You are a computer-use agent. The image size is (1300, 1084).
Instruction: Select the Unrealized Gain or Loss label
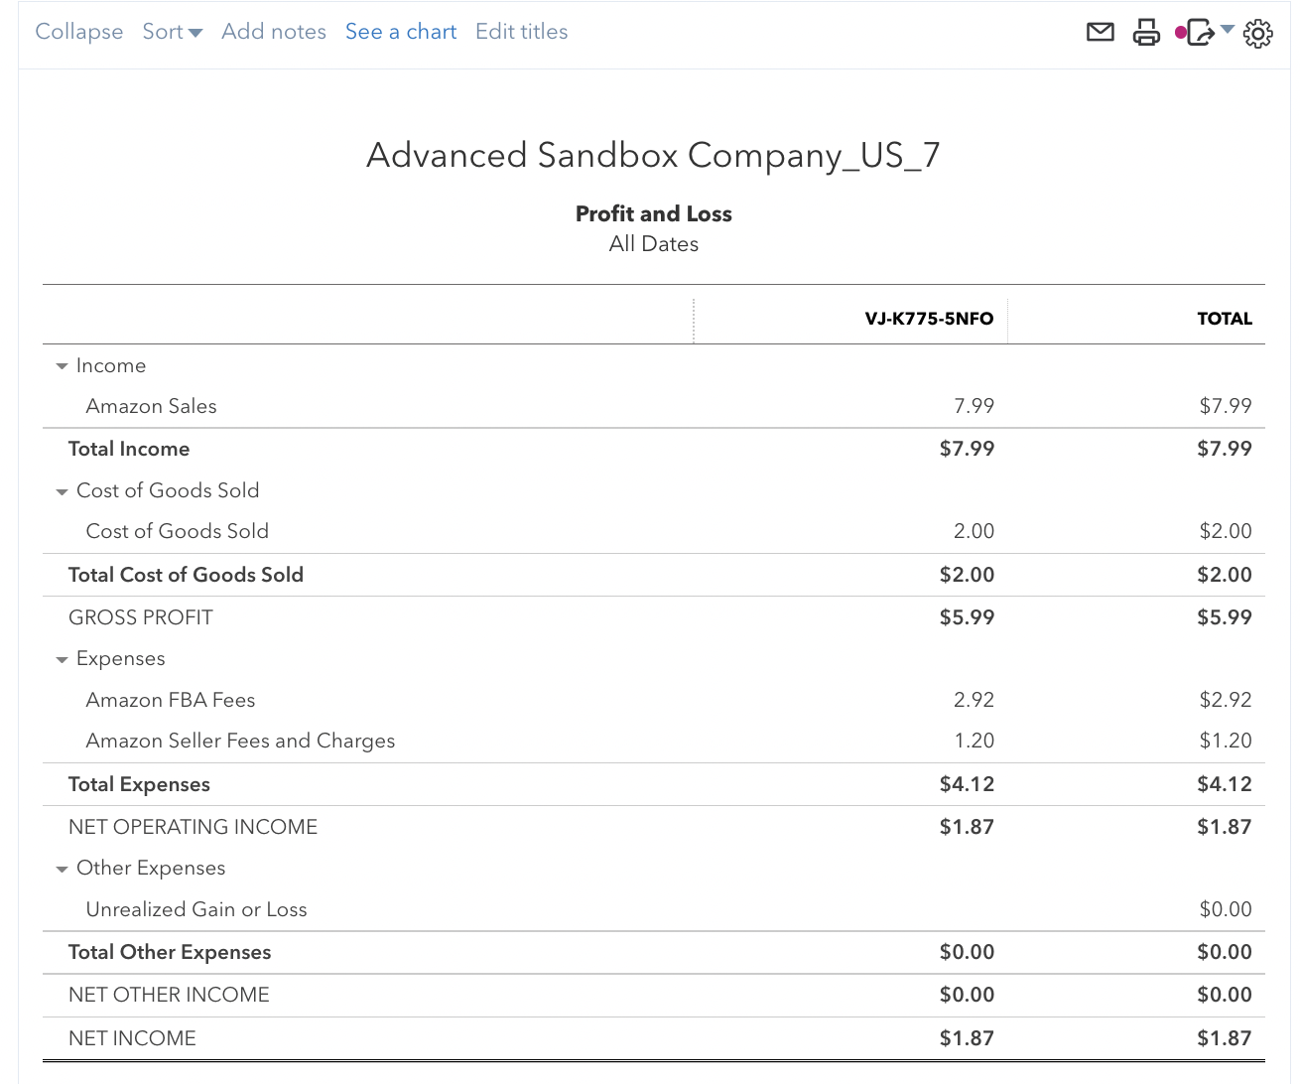pyautogui.click(x=196, y=909)
